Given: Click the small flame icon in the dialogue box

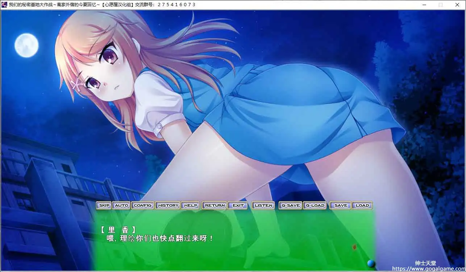Looking at the screenshot, I should 354,247.
